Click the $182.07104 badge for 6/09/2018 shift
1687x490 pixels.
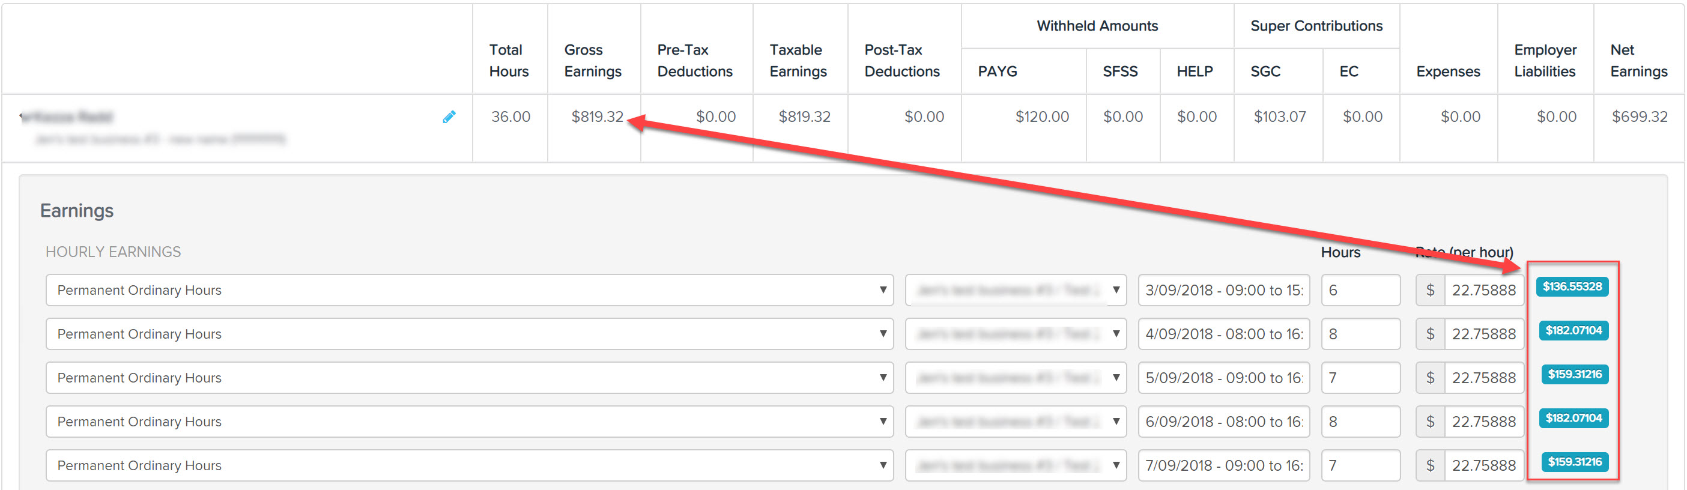point(1573,418)
